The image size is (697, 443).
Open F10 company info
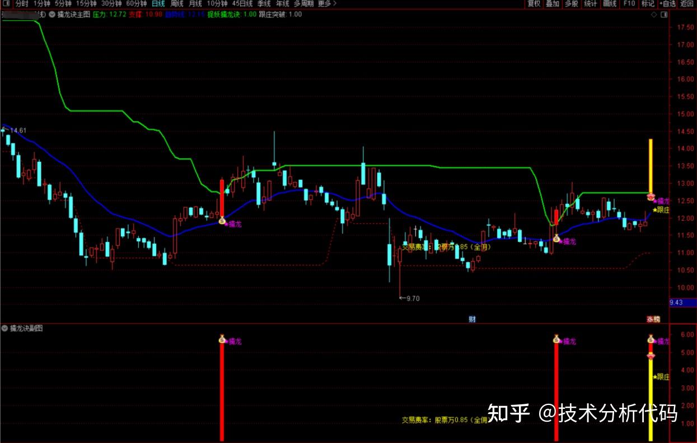[x=629, y=3]
